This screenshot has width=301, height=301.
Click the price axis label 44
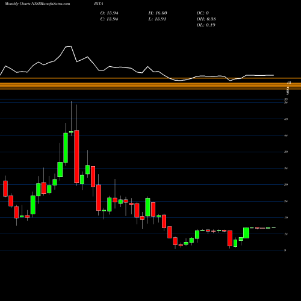coord(286,135)
